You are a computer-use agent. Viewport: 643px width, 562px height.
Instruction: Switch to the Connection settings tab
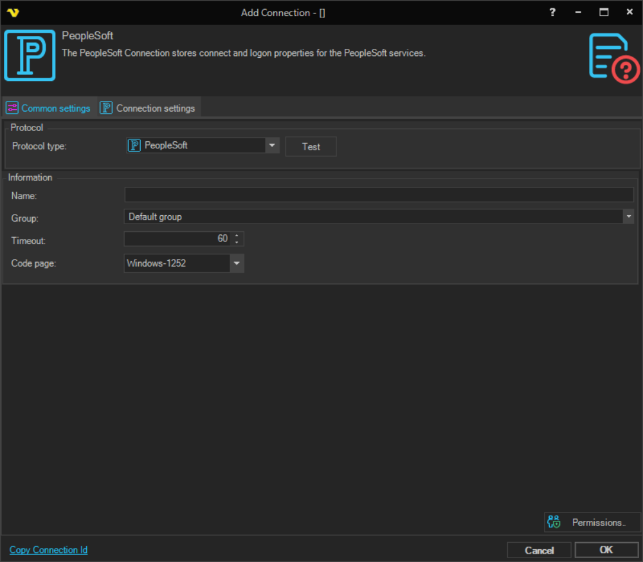[x=149, y=108]
